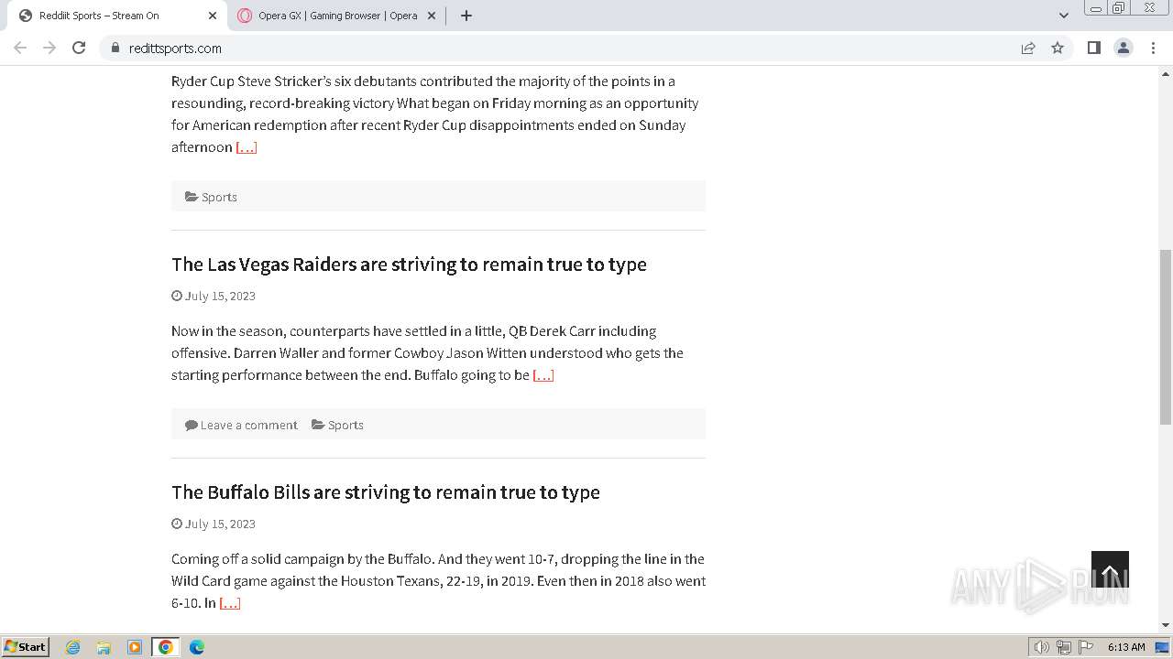1173x659 pixels.
Task: Switch to Opera GX Gaming Browser tab
Action: click(x=337, y=16)
